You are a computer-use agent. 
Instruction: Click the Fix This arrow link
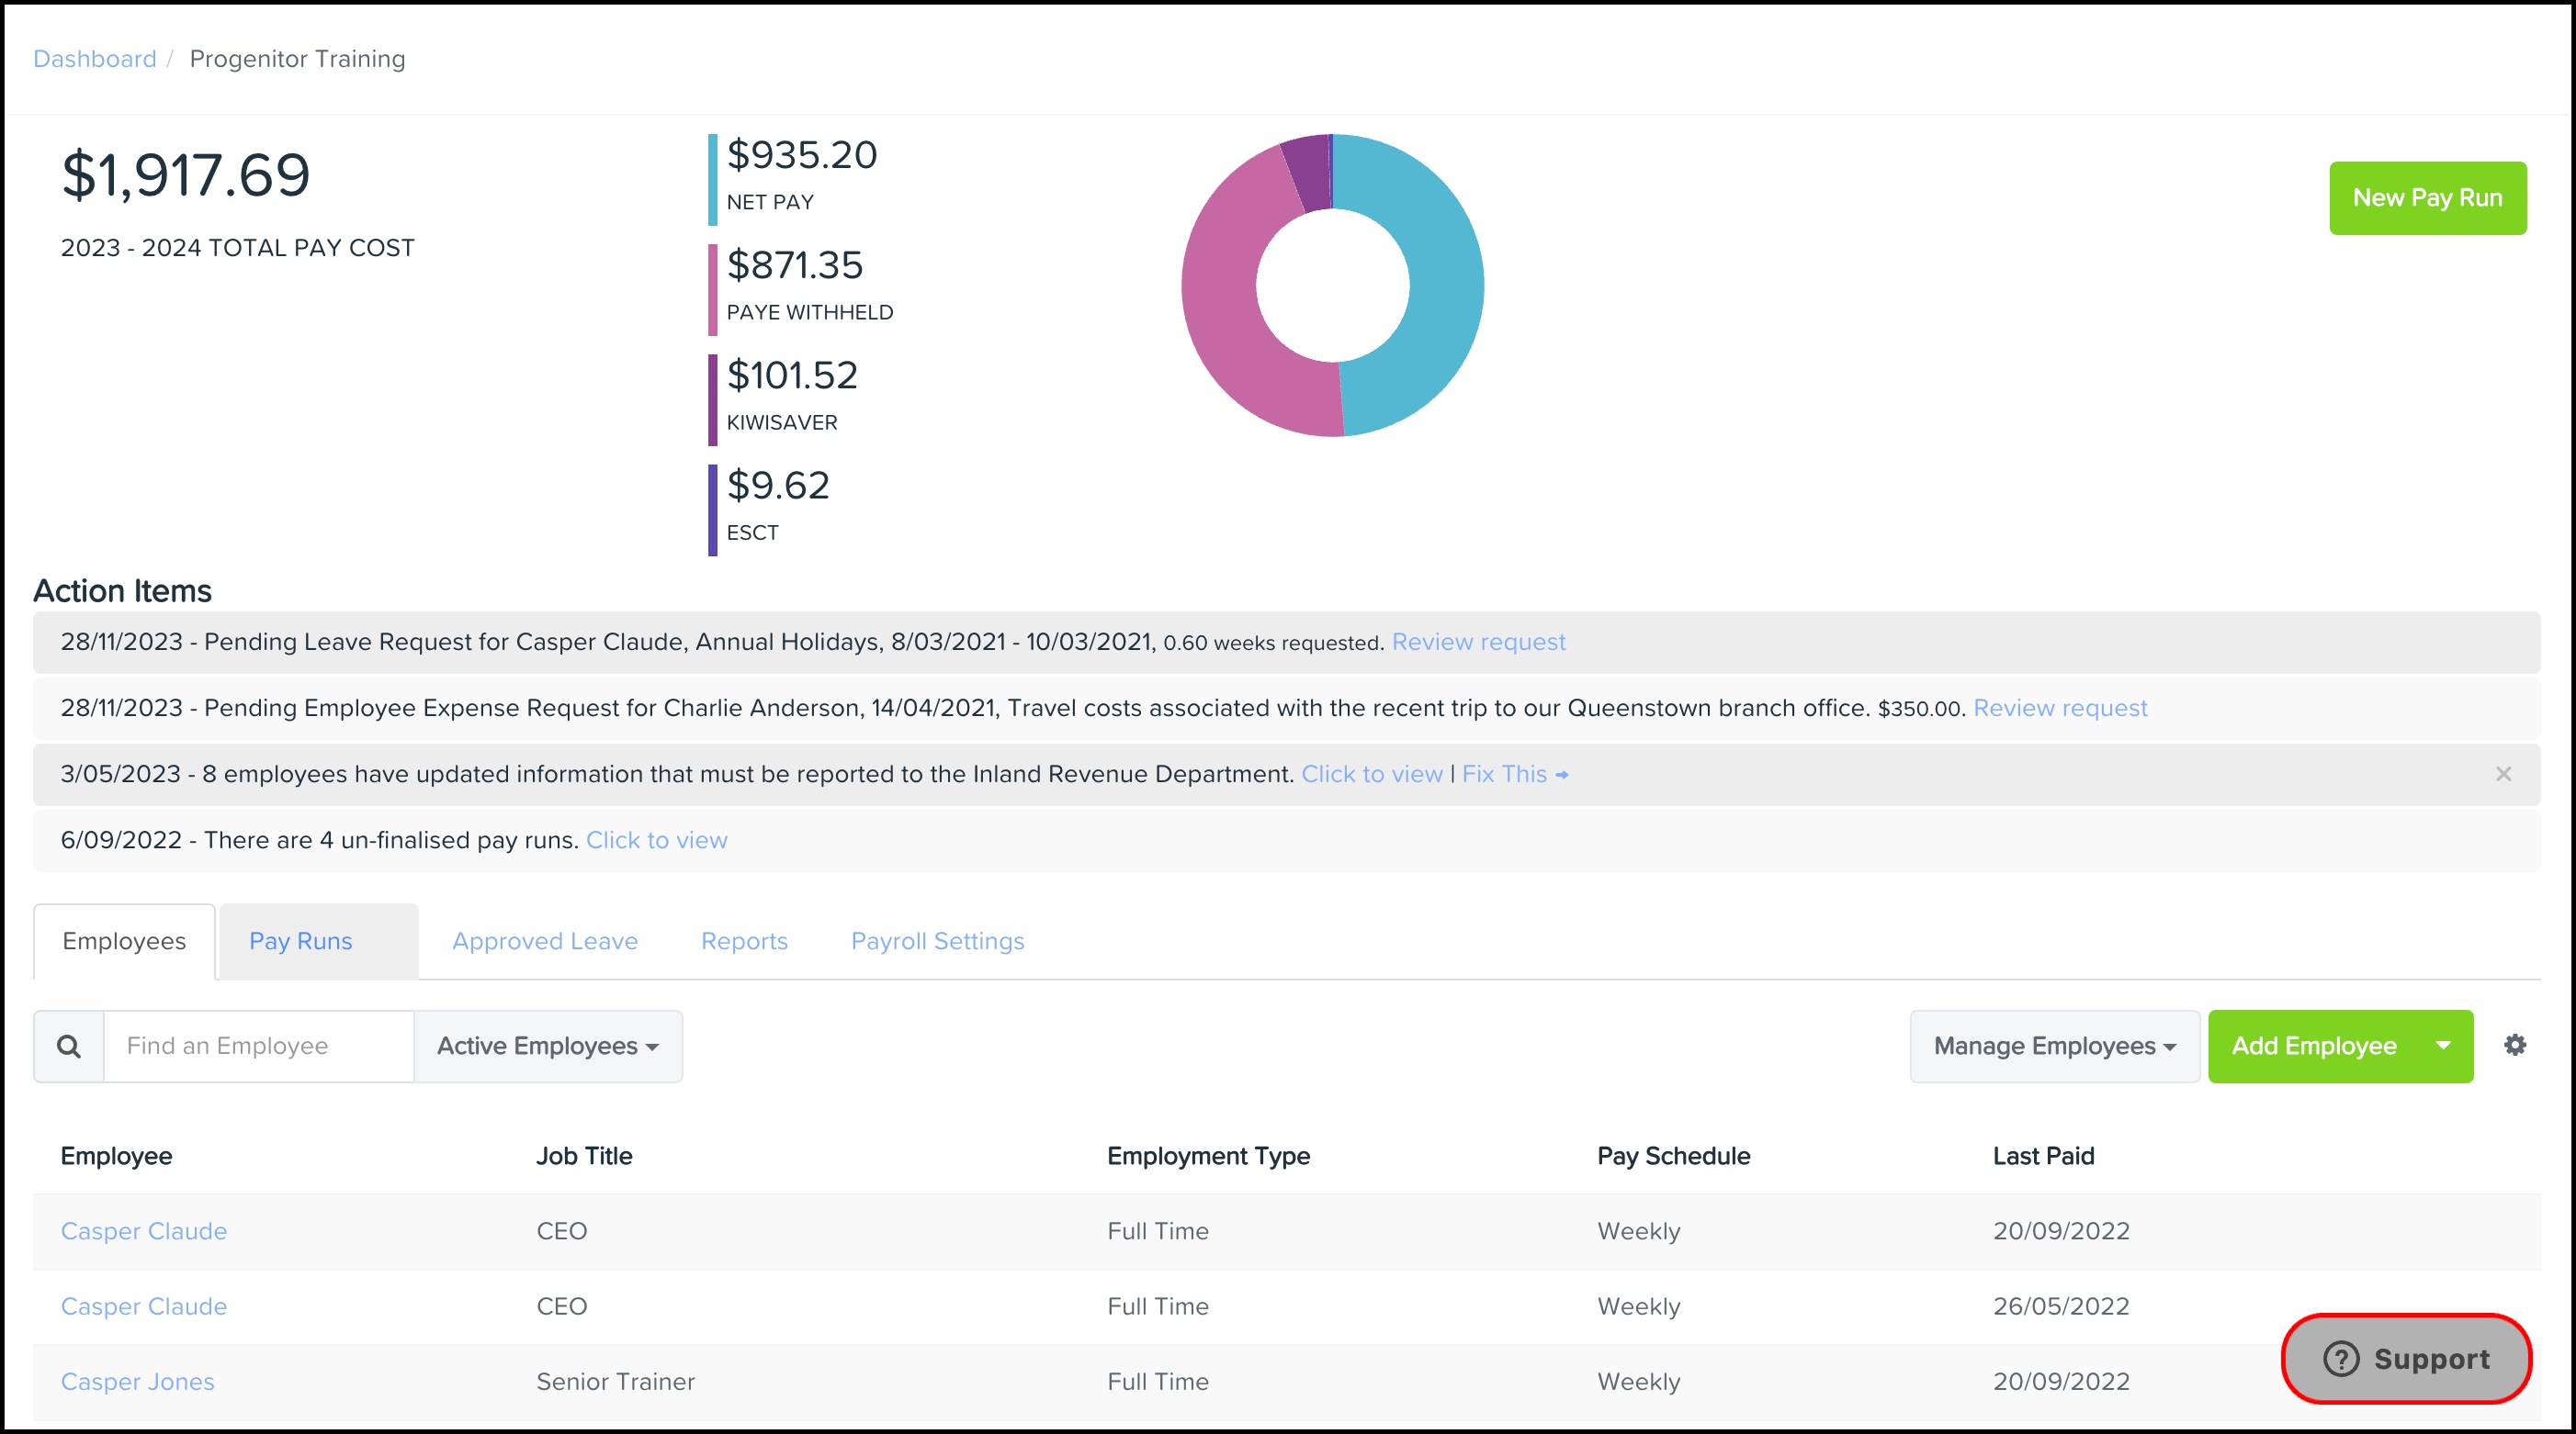pos(1514,775)
